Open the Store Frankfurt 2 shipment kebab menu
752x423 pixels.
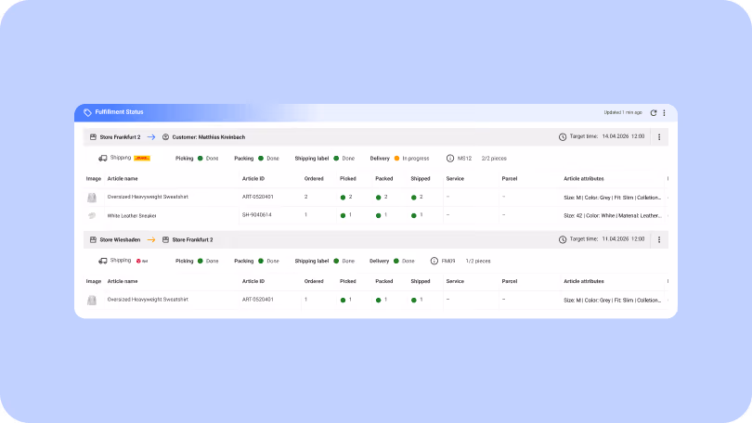[x=659, y=137]
